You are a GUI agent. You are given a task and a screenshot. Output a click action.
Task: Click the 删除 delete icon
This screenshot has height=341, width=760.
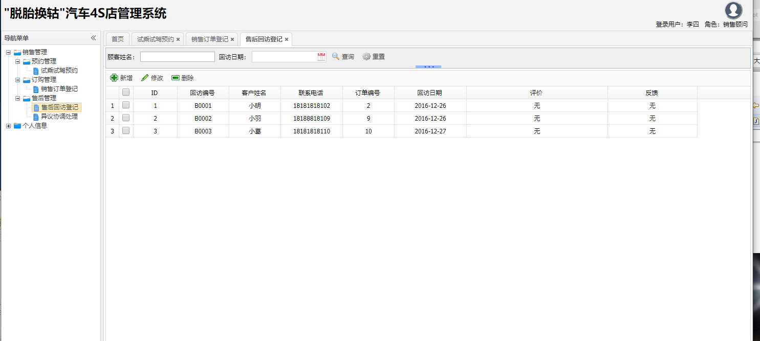[176, 78]
